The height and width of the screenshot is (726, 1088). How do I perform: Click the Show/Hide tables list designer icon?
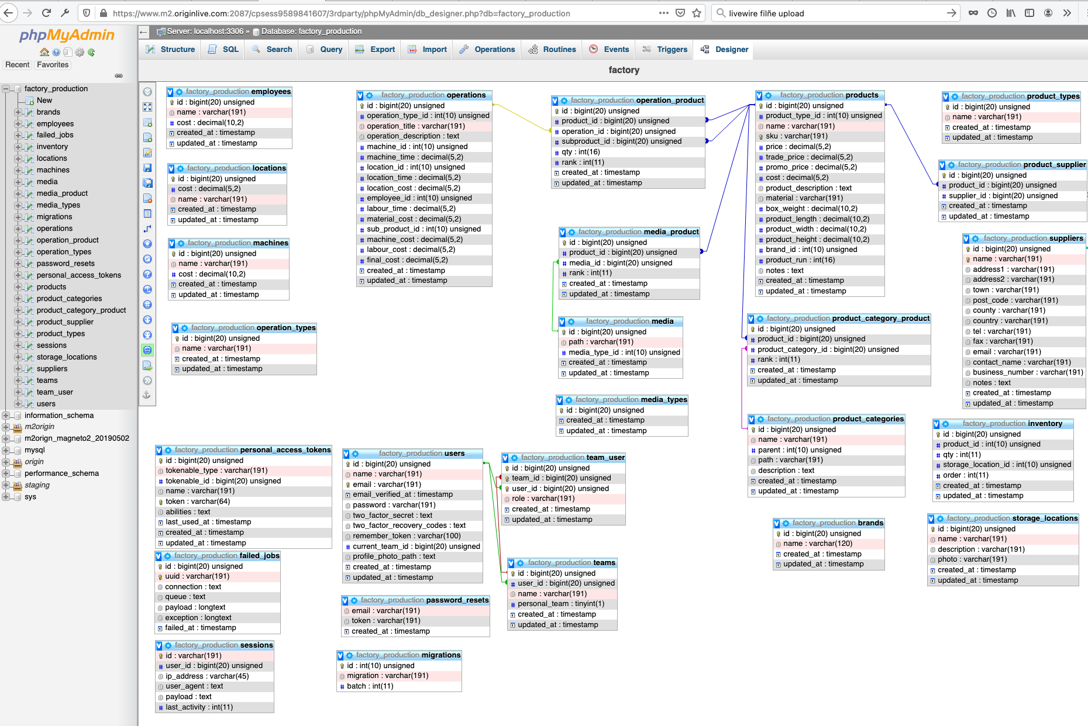pos(147,92)
